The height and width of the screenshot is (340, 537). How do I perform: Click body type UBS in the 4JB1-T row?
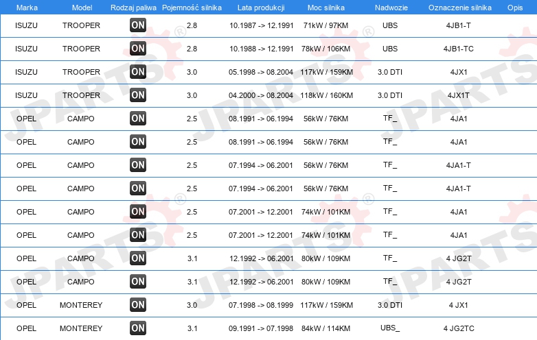390,25
